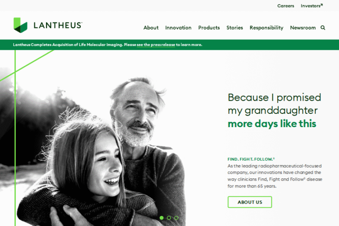Expand the Products navigation menu
This screenshot has width=339, height=226.
click(x=209, y=28)
